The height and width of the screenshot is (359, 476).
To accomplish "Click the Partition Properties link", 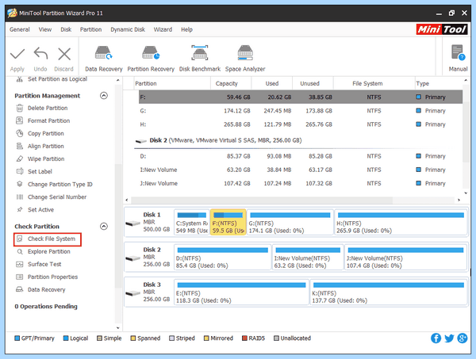I will coord(53,277).
